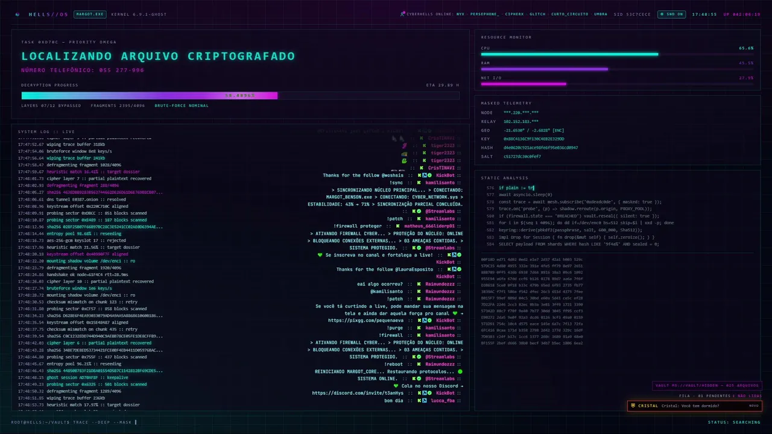
Task: Click the decryption progress bar
Action: click(x=240, y=95)
